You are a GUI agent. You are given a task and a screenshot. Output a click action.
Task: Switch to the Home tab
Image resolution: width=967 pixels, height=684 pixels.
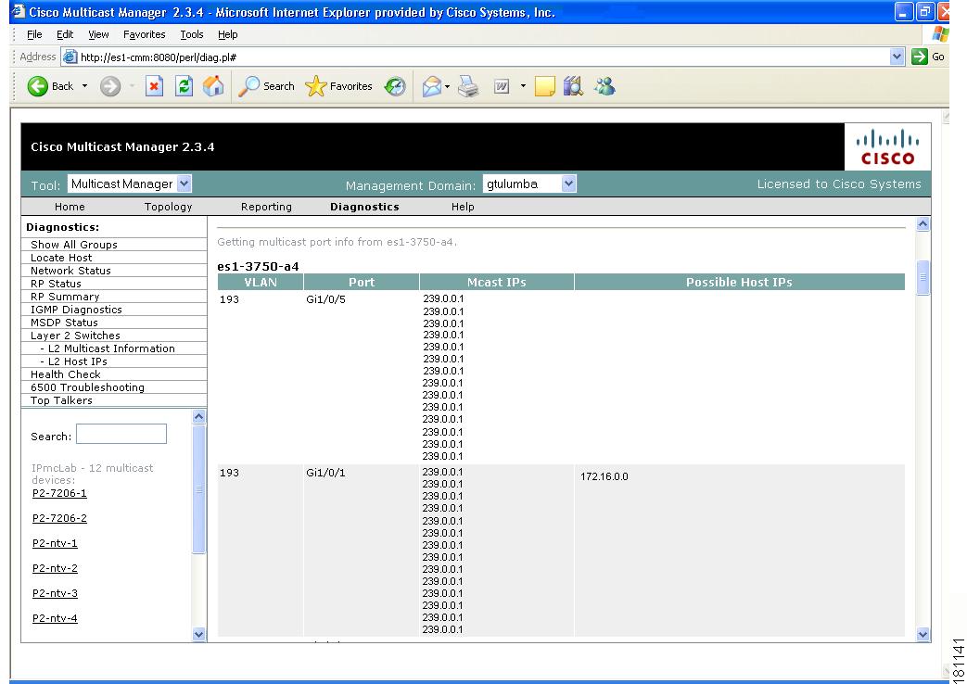point(70,207)
